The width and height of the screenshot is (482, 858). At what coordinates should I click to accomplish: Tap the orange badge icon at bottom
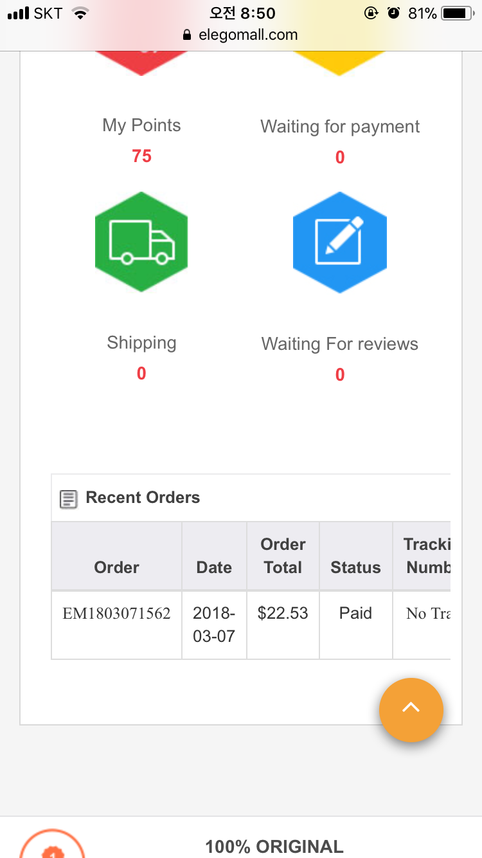[52, 846]
